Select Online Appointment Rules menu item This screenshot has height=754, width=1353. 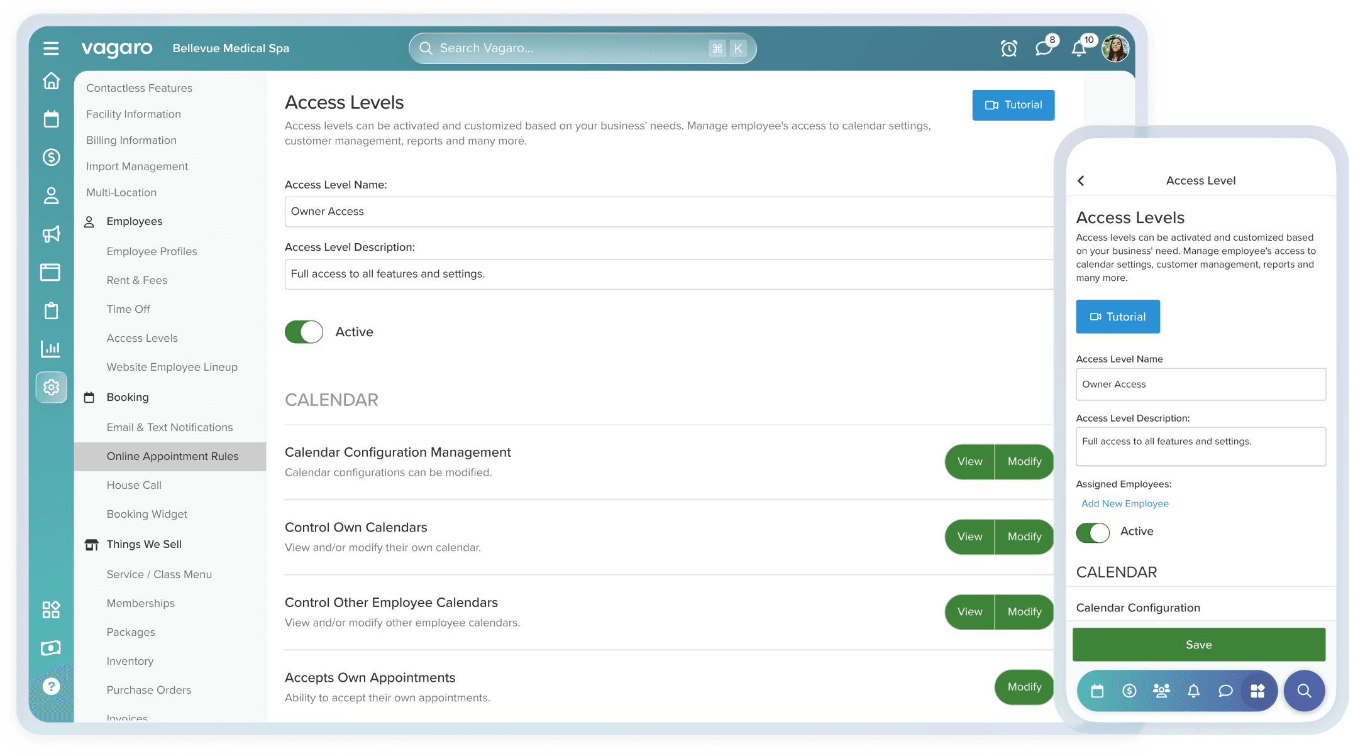tap(172, 456)
